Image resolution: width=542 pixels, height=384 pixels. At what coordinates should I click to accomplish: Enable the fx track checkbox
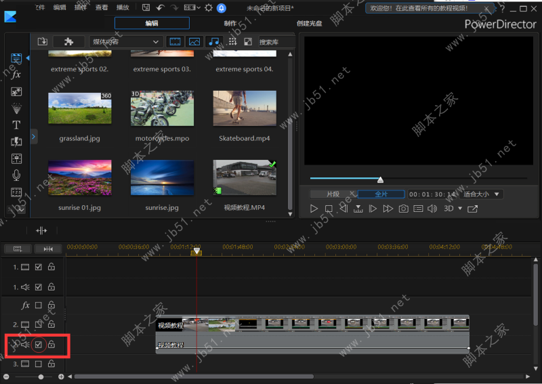[x=39, y=305]
